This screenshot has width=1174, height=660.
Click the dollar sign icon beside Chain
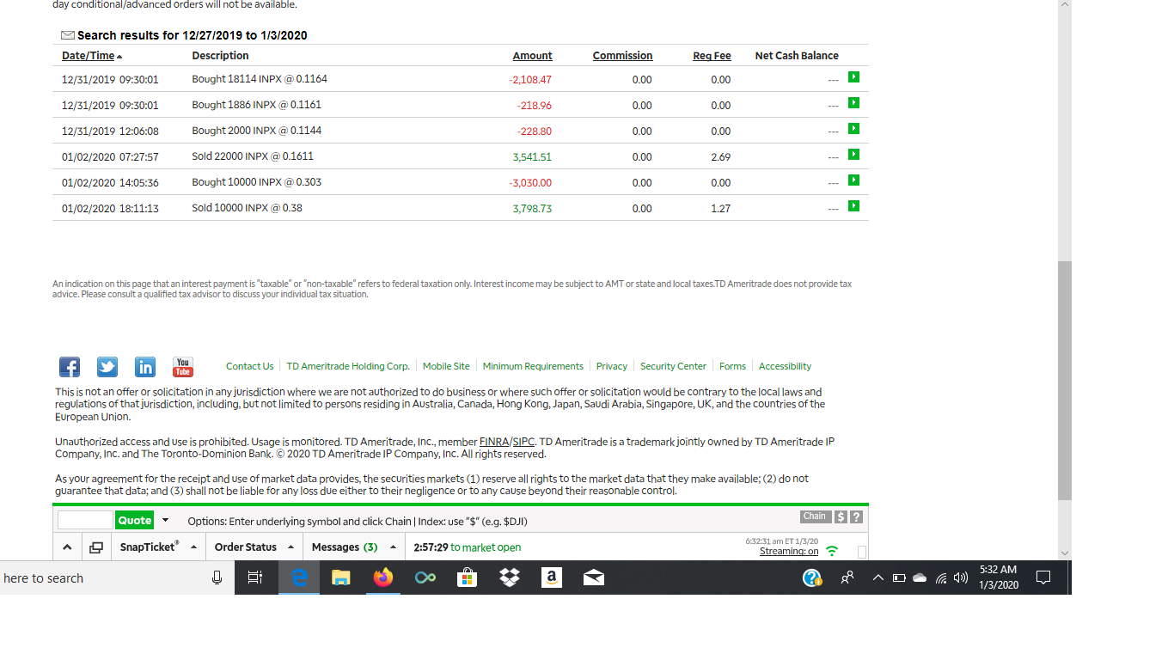tap(841, 516)
